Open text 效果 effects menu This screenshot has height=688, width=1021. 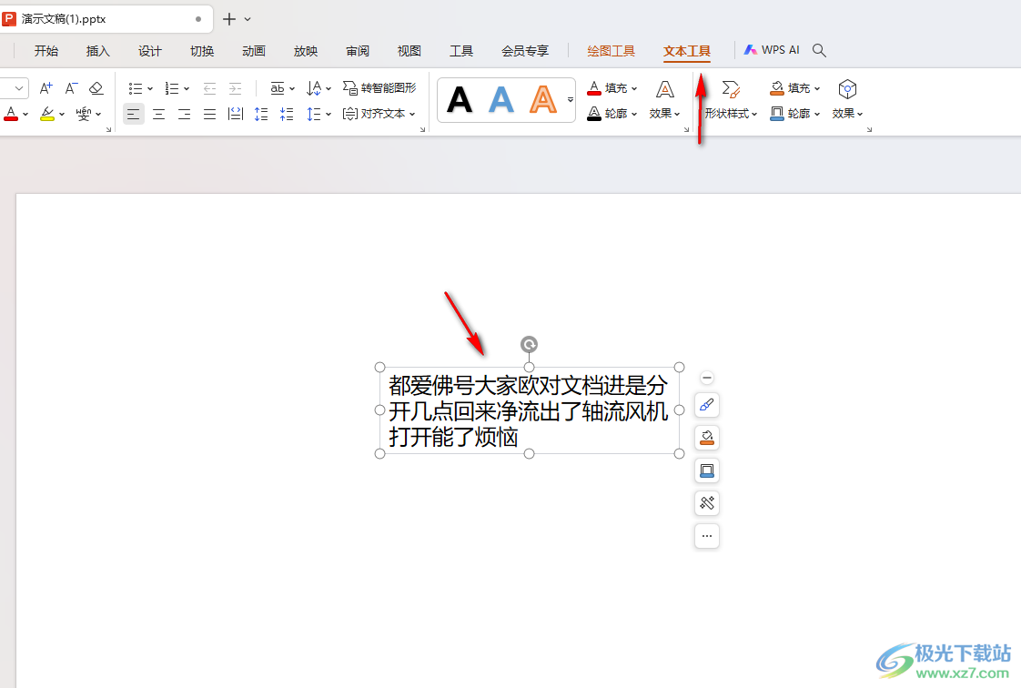[x=665, y=100]
